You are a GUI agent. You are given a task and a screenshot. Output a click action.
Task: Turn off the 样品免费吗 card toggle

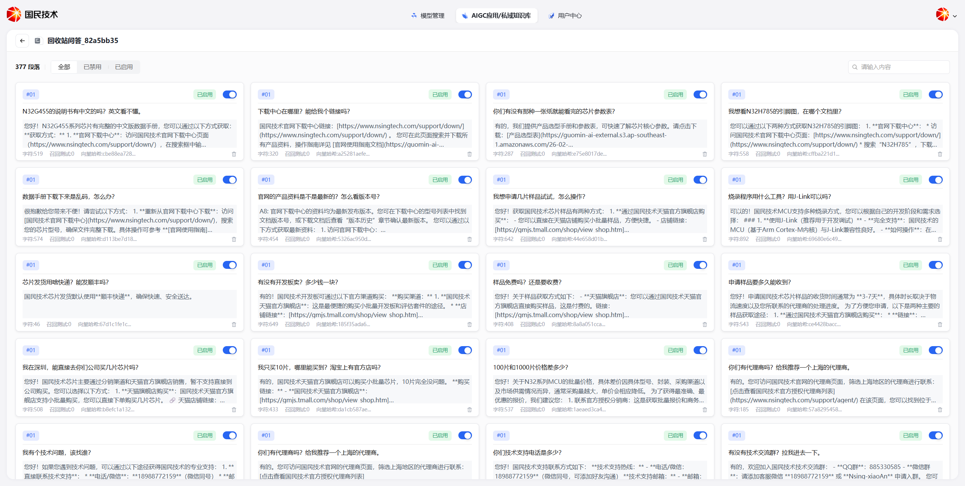700,265
